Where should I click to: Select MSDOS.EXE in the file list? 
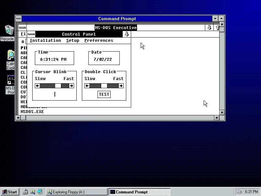click(x=32, y=111)
